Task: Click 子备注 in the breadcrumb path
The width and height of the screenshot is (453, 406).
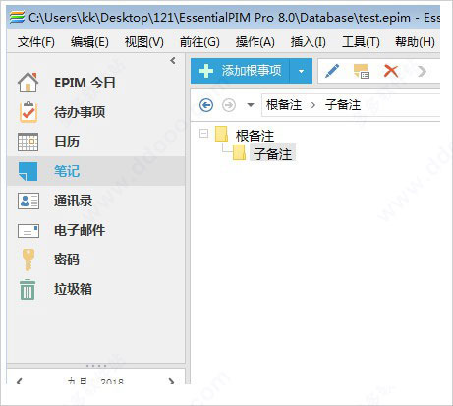Action: point(343,105)
